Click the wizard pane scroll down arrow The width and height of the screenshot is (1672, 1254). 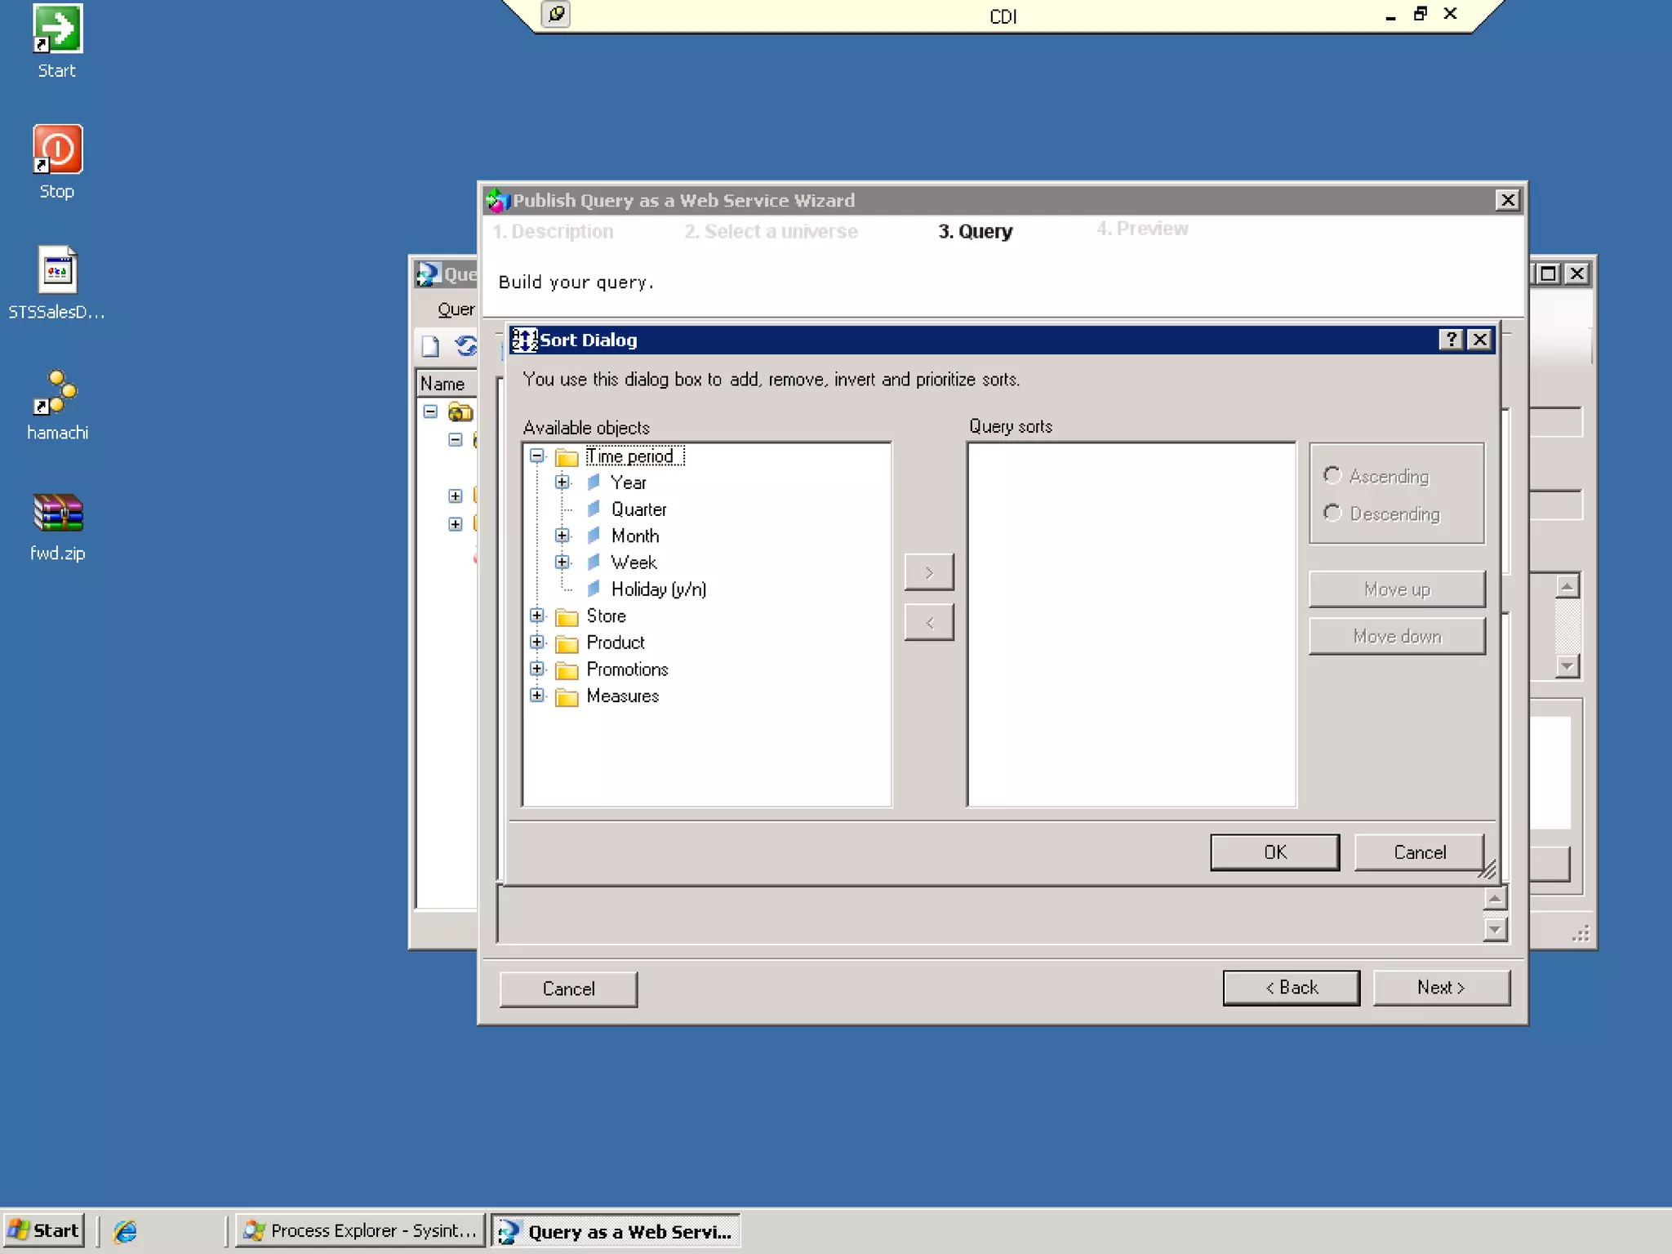point(1495,929)
